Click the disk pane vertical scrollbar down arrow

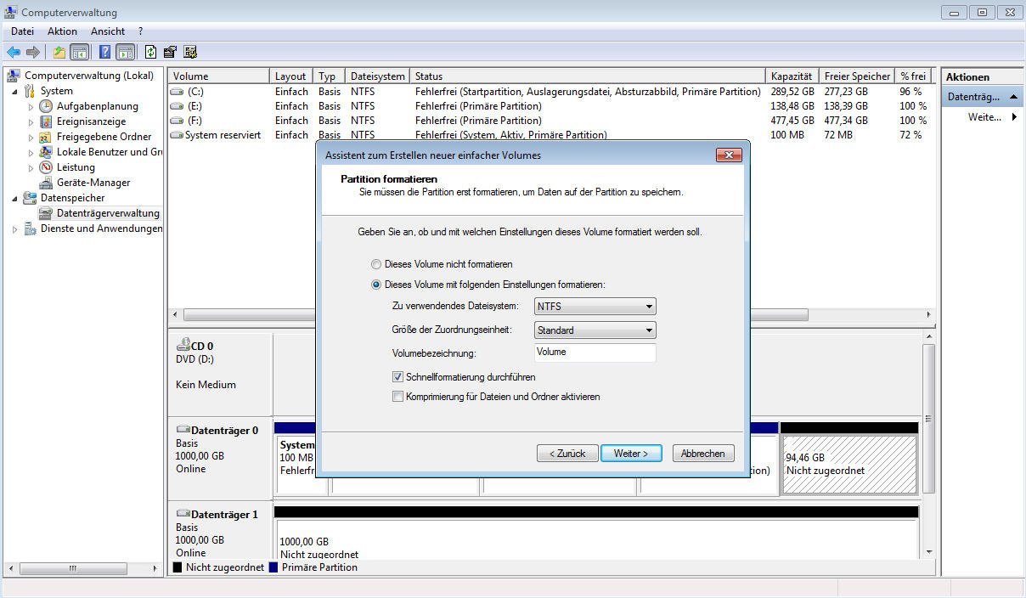928,552
